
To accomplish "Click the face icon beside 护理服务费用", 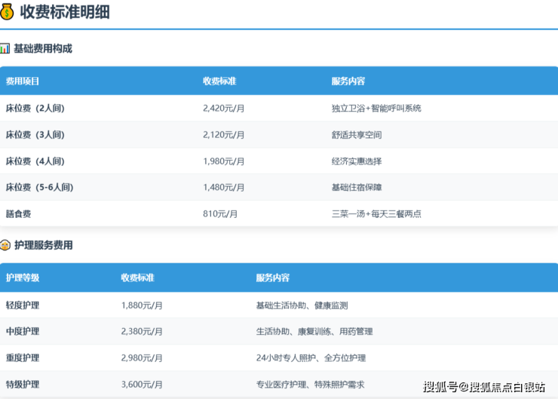I will (5, 245).
